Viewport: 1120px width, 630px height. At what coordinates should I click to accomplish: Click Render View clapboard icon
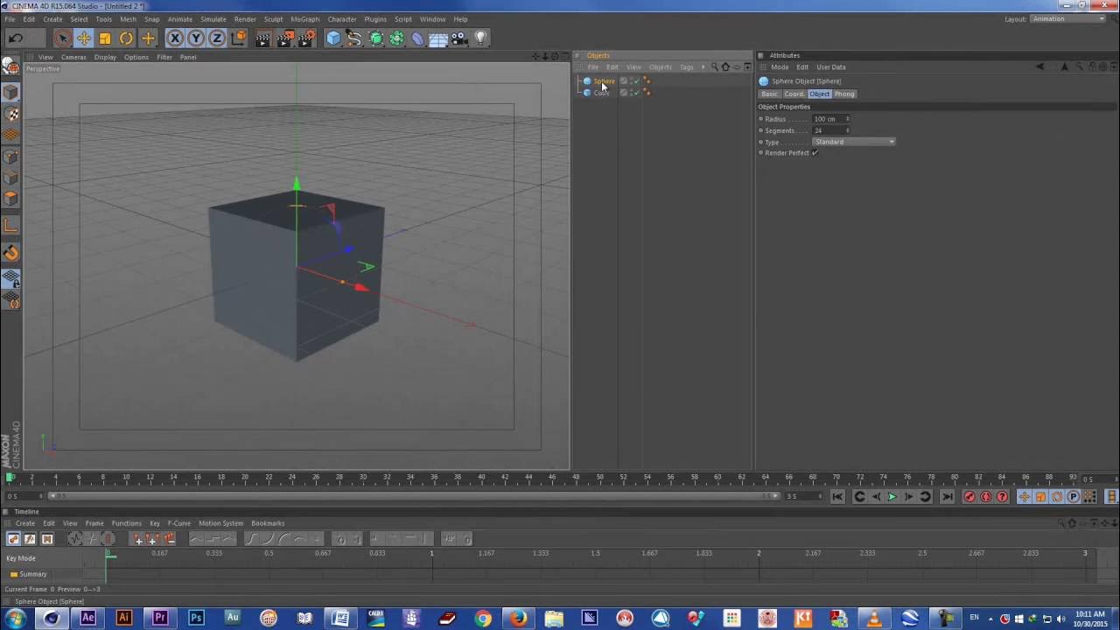tap(262, 38)
